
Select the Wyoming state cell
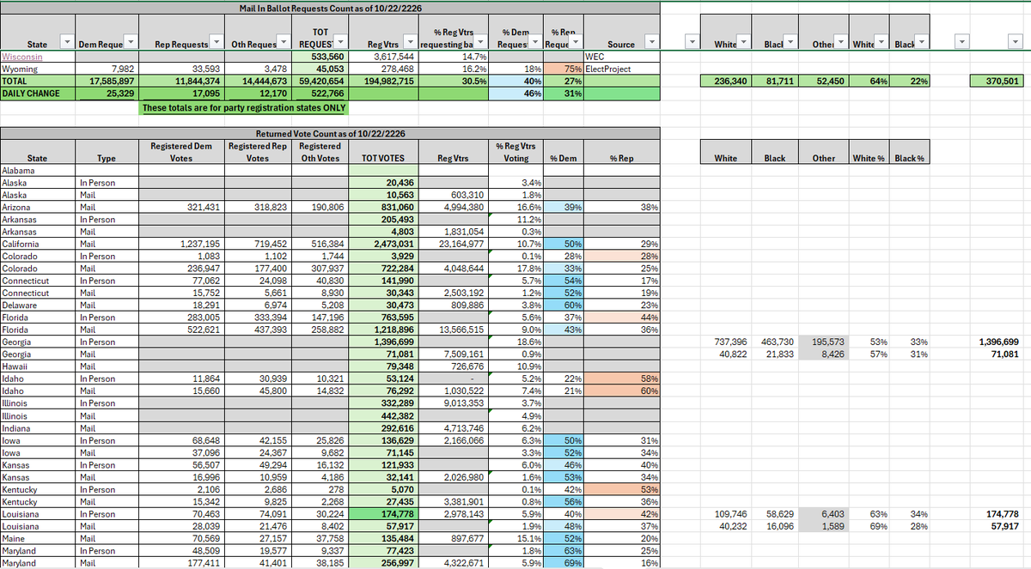click(x=37, y=70)
